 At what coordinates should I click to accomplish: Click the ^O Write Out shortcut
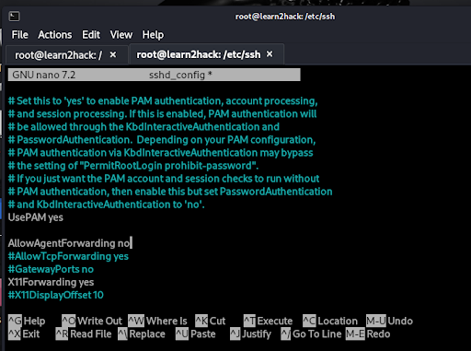click(x=92, y=321)
